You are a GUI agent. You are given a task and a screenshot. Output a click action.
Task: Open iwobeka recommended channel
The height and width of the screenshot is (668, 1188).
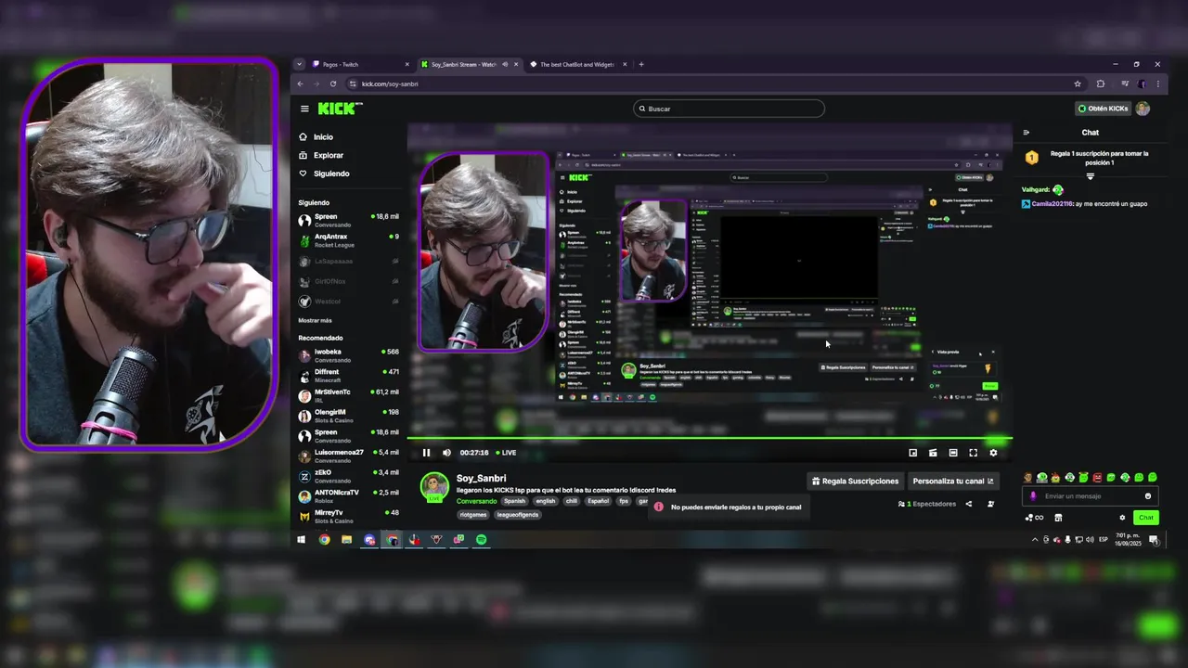tap(348, 355)
